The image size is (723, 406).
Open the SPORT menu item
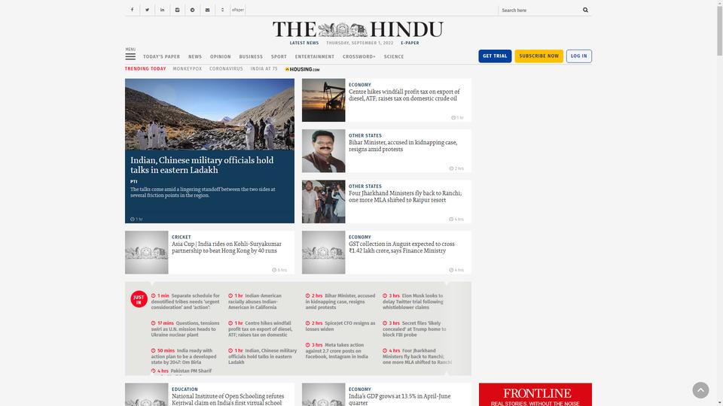(x=279, y=56)
